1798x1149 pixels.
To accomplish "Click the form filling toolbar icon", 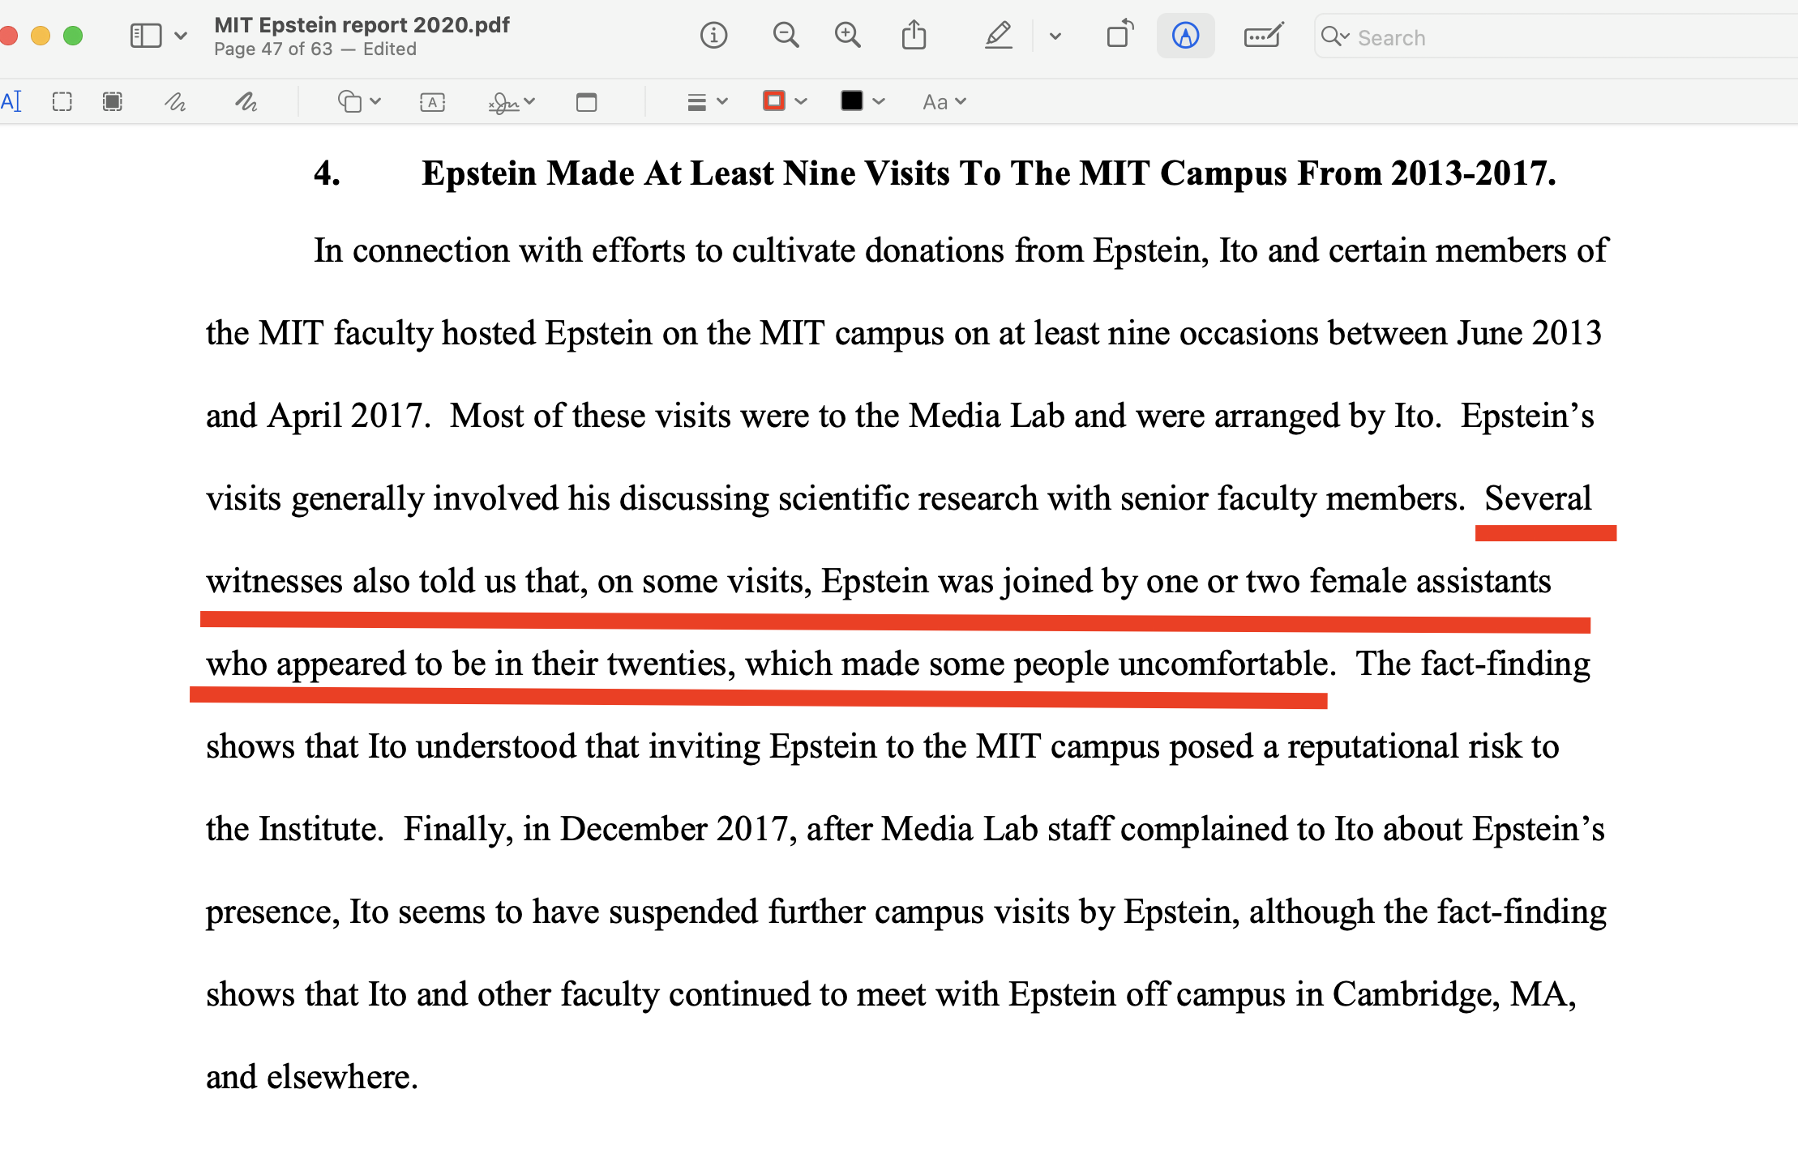I will click(x=1263, y=36).
